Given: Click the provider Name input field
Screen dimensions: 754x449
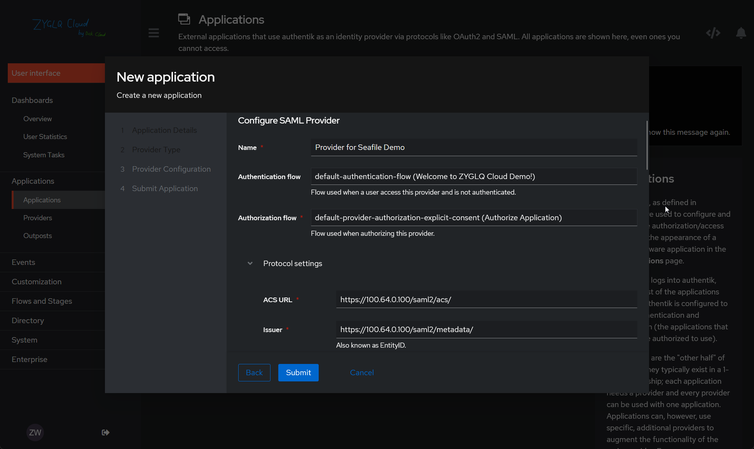Looking at the screenshot, I should [x=474, y=147].
